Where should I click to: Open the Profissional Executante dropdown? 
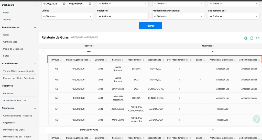(x=178, y=16)
